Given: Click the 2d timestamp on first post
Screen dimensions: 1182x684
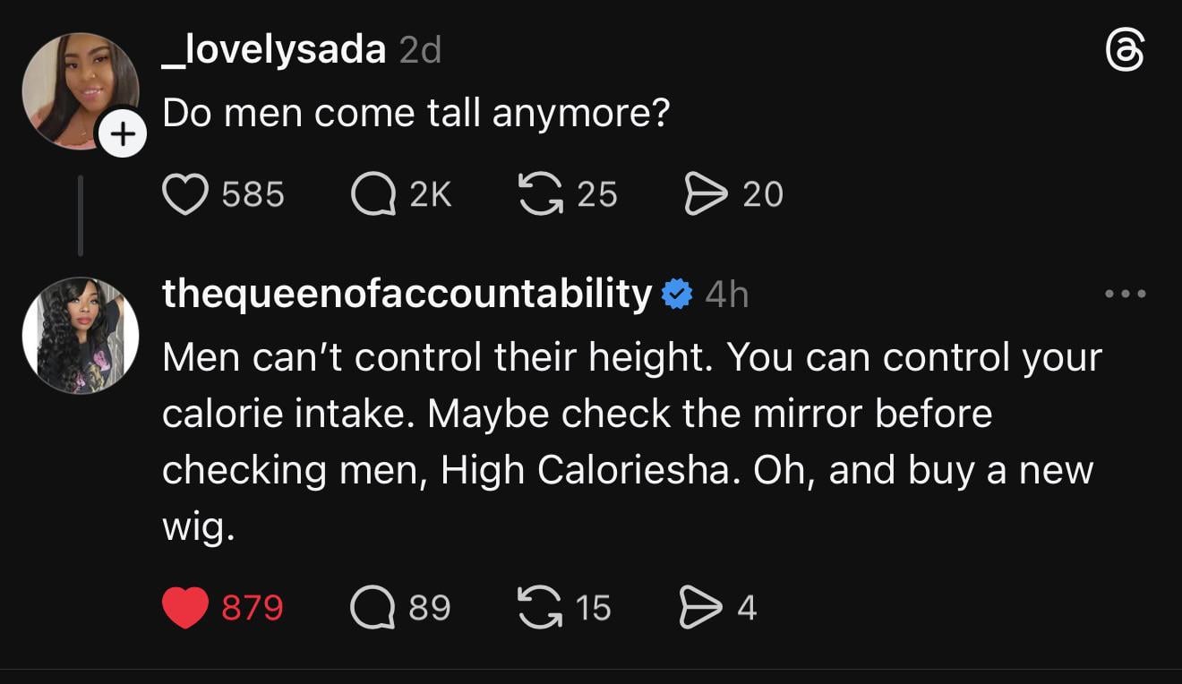Looking at the screenshot, I should pos(420,51).
